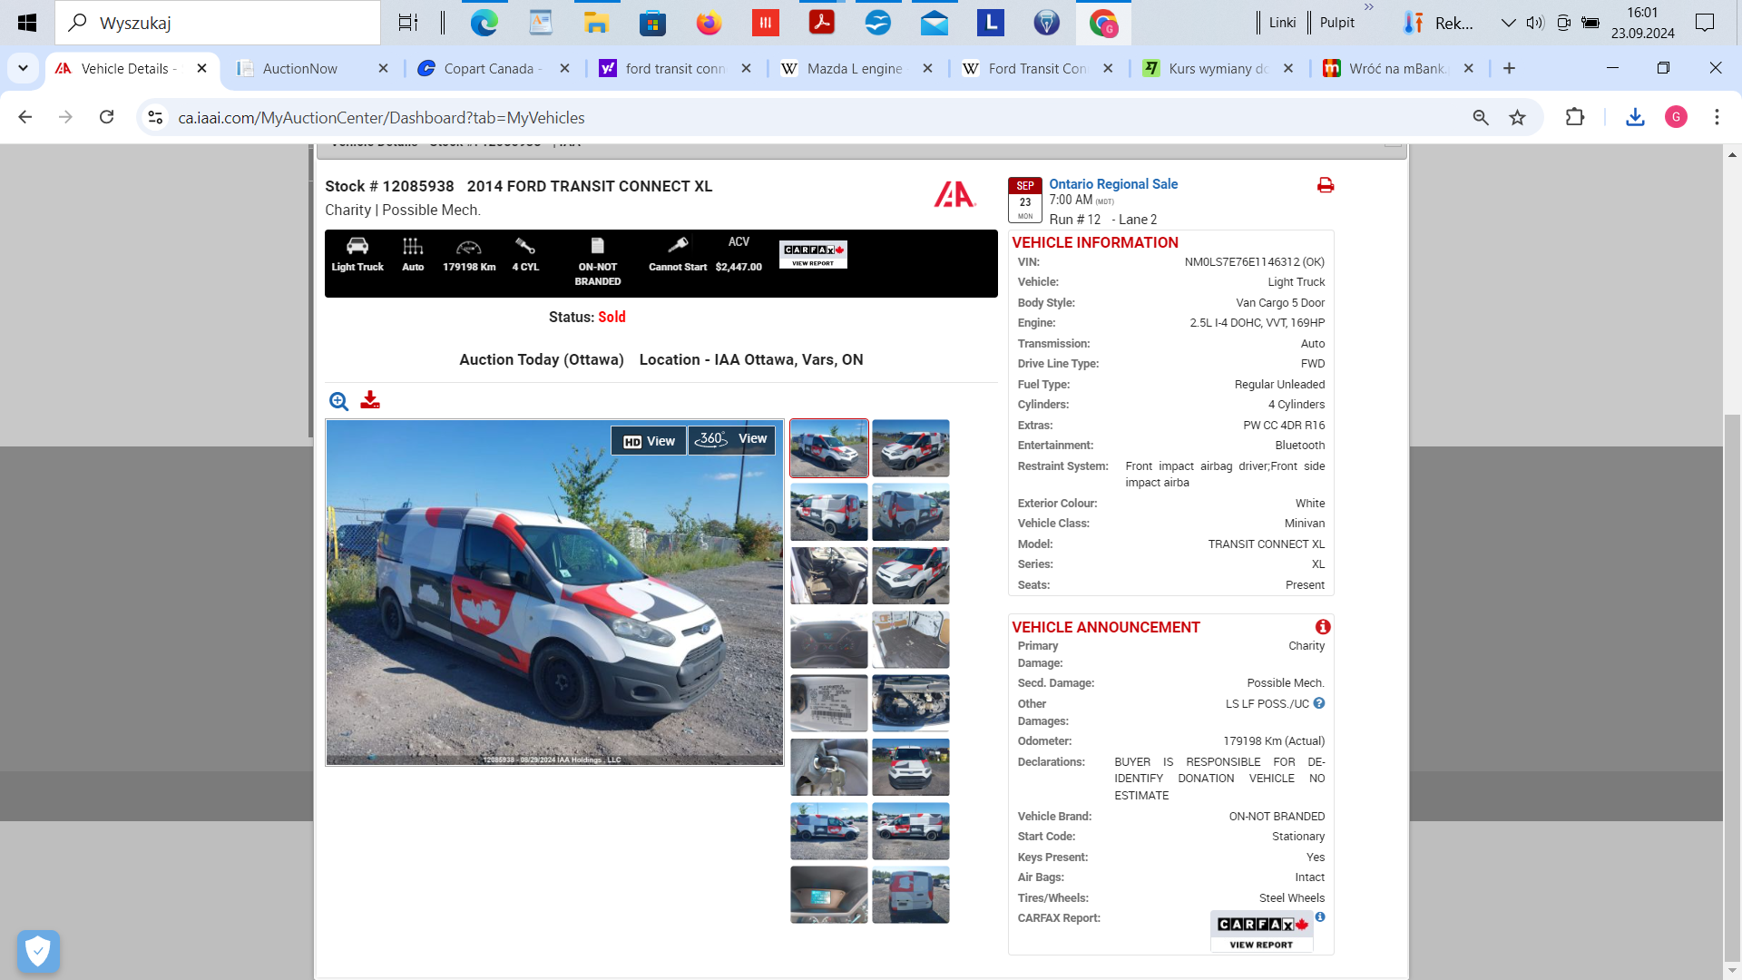
Task: Click the magnifier zoom icon above the photo
Action: pos(338,401)
